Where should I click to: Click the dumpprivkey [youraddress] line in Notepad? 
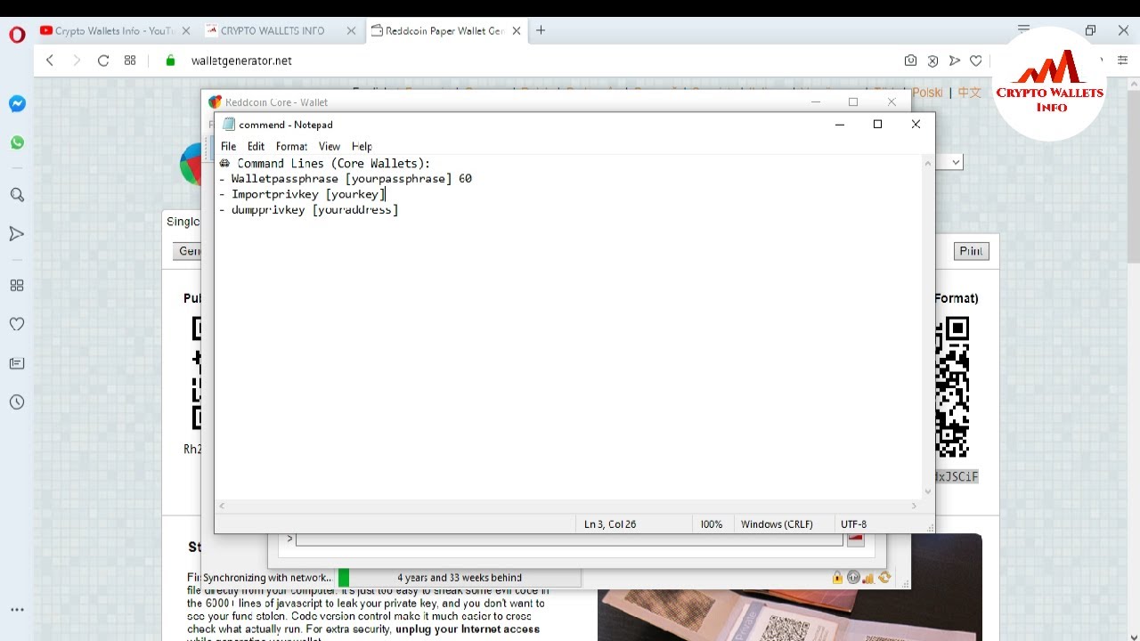click(x=308, y=210)
